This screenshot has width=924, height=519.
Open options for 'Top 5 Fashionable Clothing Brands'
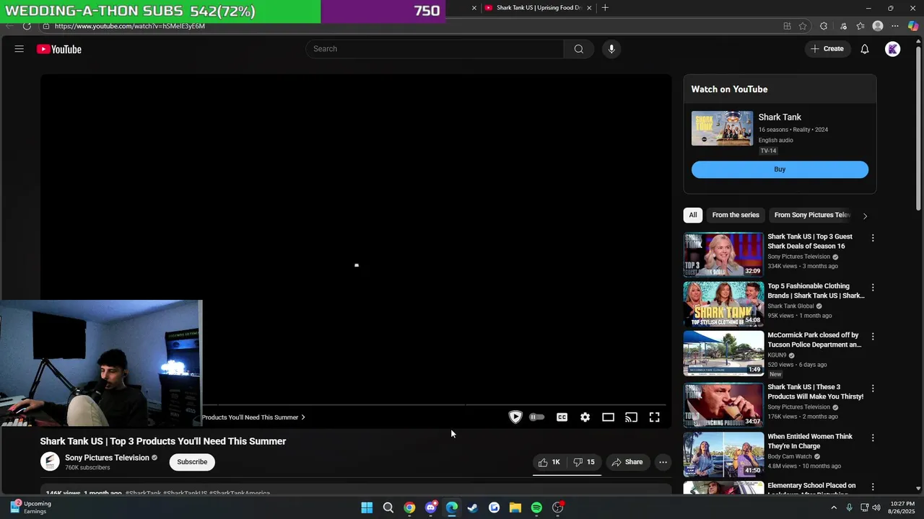pos(873,288)
